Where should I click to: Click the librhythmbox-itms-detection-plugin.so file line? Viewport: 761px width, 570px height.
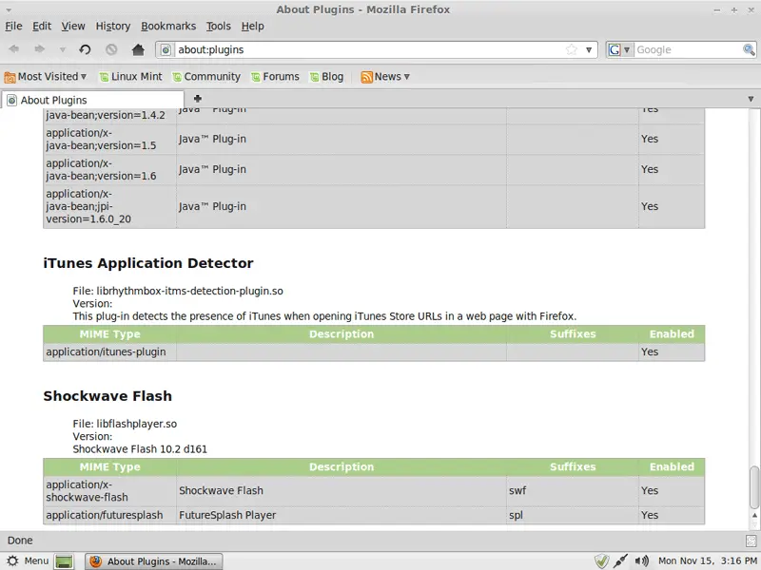[x=178, y=291]
